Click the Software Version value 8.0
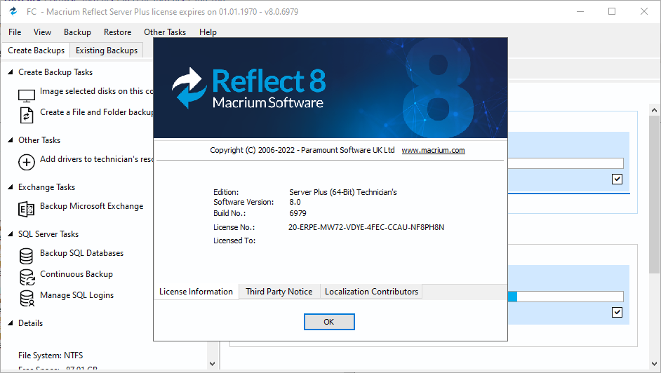661x373 pixels. pos(295,202)
